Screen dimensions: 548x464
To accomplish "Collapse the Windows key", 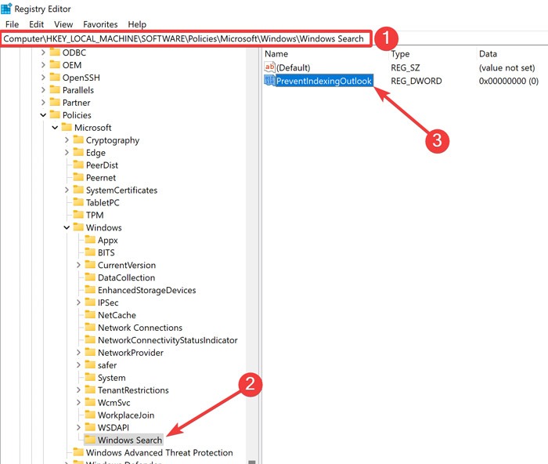I will (x=67, y=227).
